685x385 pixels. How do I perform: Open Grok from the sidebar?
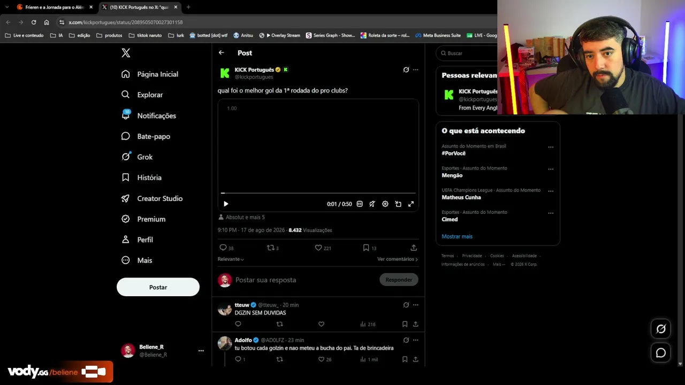click(x=137, y=157)
